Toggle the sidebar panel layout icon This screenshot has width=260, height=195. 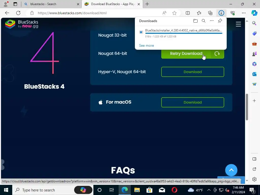pos(254,159)
